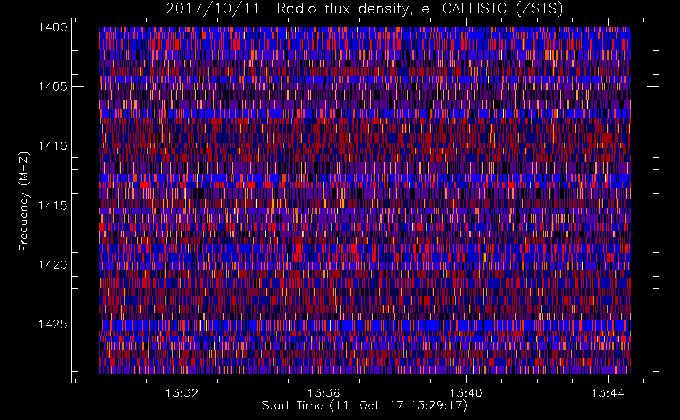The image size is (680, 420).
Task: Click the 1400 frequency axis label
Action: tap(53, 27)
